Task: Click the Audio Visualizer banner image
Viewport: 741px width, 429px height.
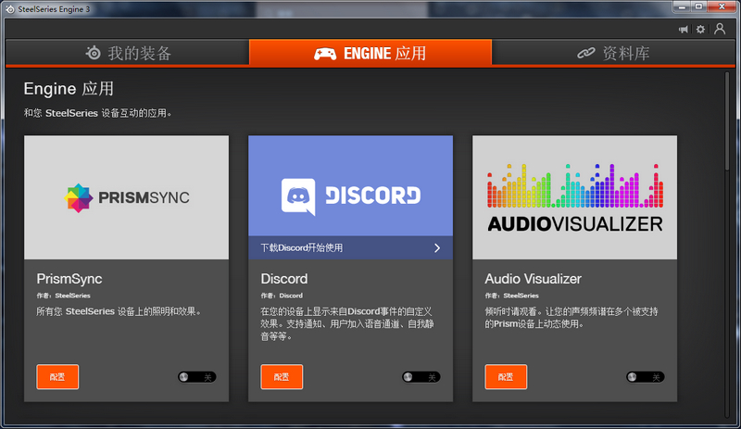Action: (x=574, y=197)
